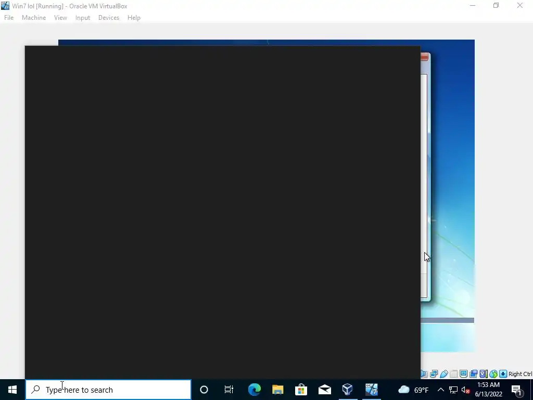This screenshot has height=400, width=533.
Task: Switch to VirtualBox Manager taskbar icon
Action: click(348, 390)
